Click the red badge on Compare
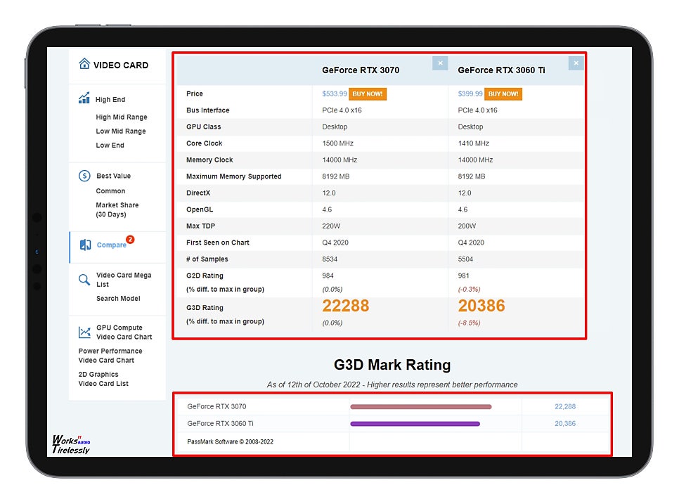 click(130, 240)
